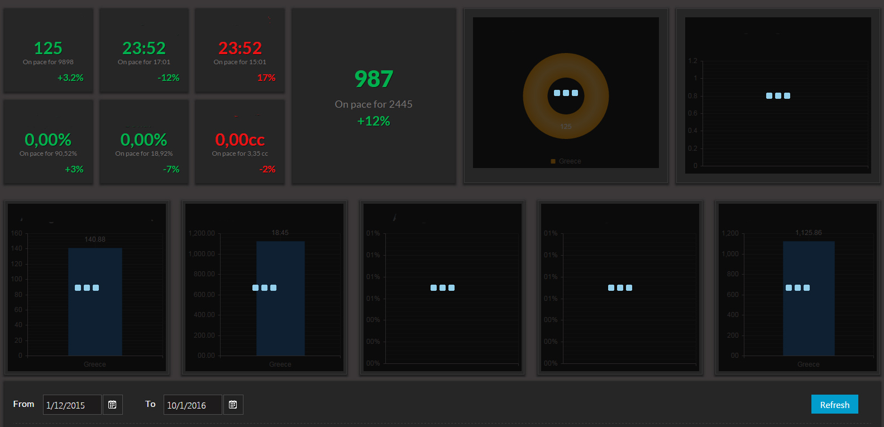Click the "On pace for 3,35 cc" text
Screen dimensions: 884x427
point(240,153)
